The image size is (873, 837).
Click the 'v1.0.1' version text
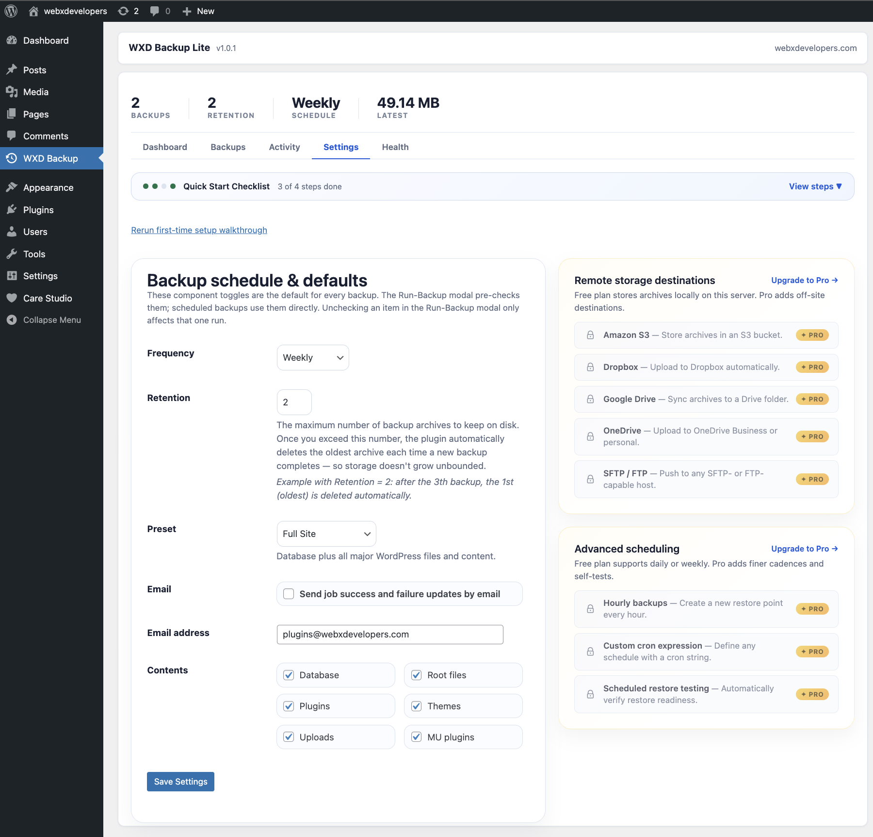(226, 48)
